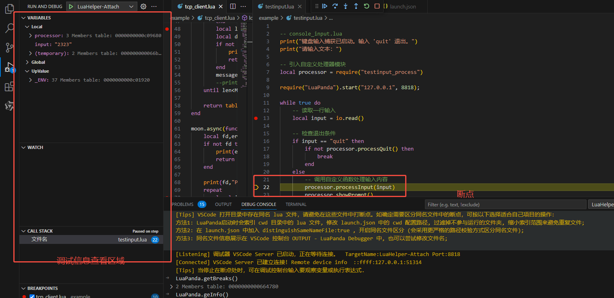Click the Split Editor icon
Viewport: 614px width, 298px height.
[233, 6]
